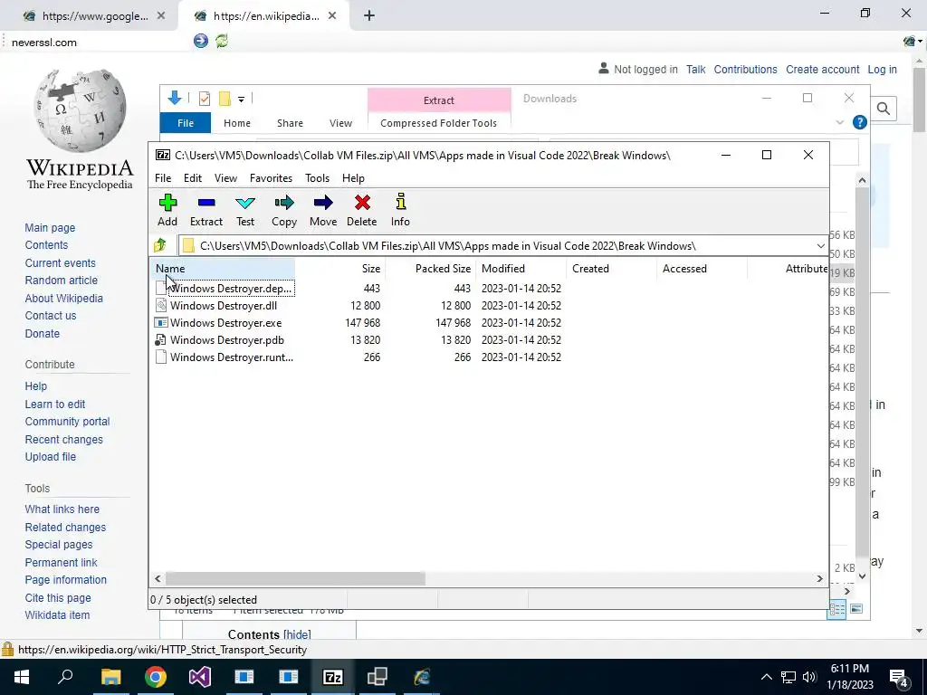
Task: Run the Test tool in 7-Zip
Action: click(x=245, y=210)
